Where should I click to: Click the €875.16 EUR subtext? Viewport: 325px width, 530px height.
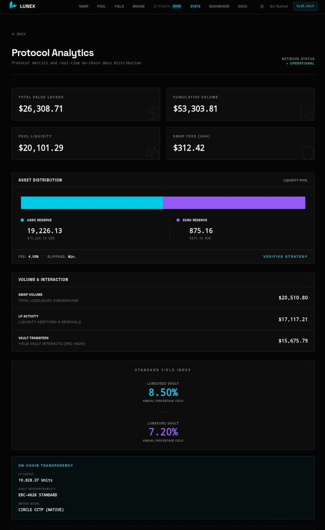(200, 238)
